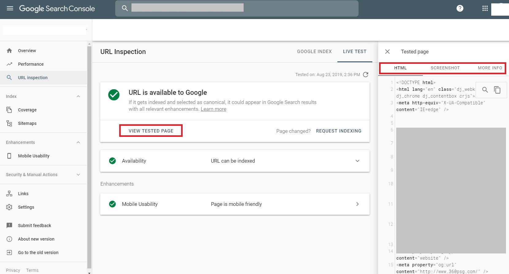The width and height of the screenshot is (509, 274).
Task: Collapse the Enhancements sidebar section
Action: coord(78,142)
